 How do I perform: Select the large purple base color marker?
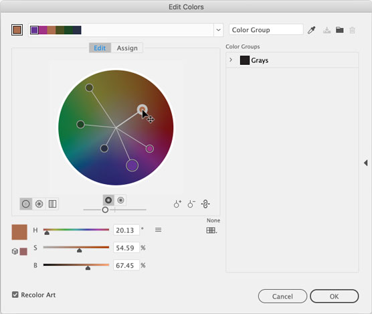(132, 165)
